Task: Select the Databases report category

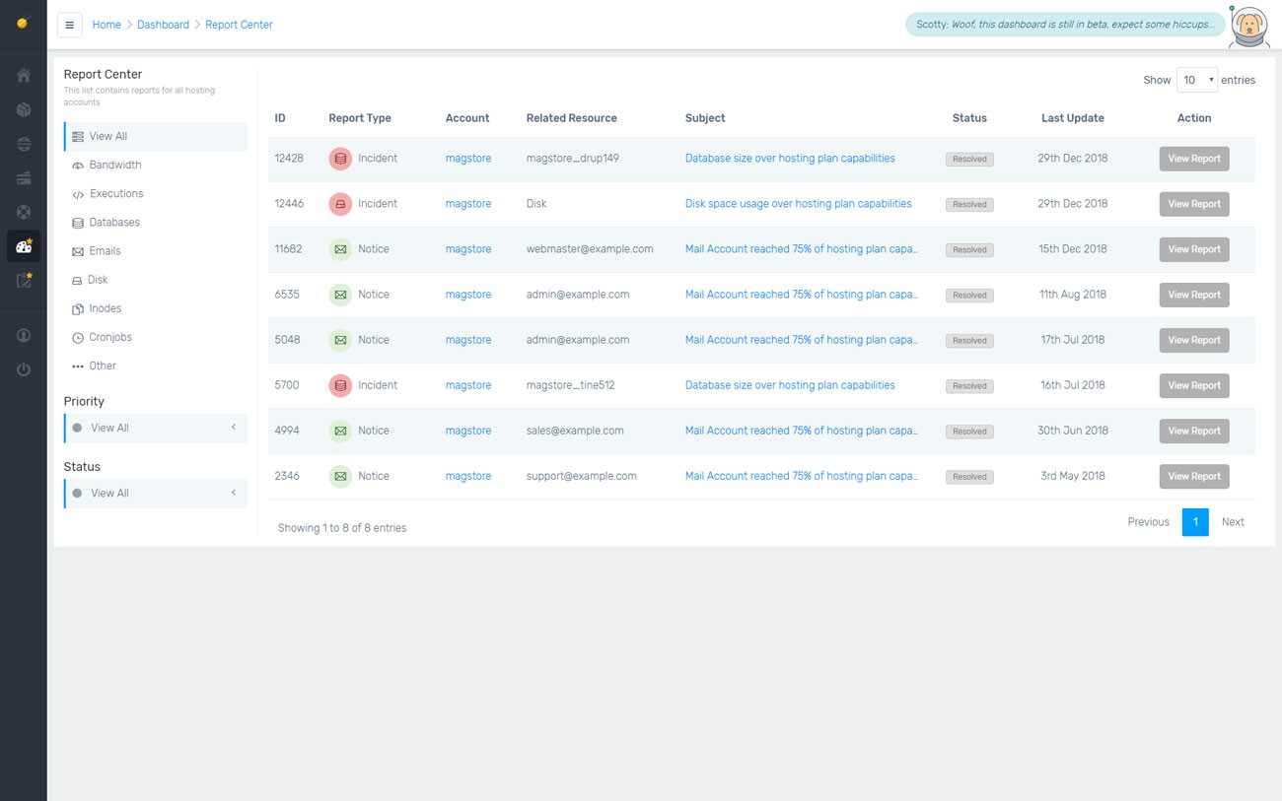Action: [116, 222]
